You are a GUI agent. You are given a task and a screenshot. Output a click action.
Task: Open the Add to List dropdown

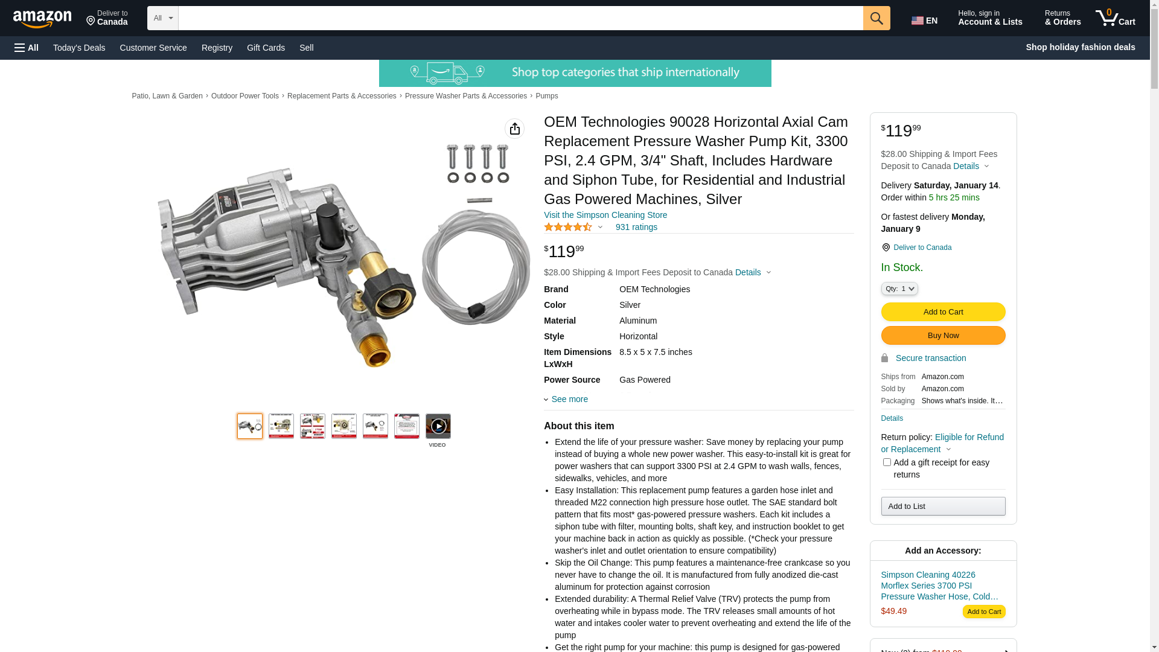click(943, 507)
